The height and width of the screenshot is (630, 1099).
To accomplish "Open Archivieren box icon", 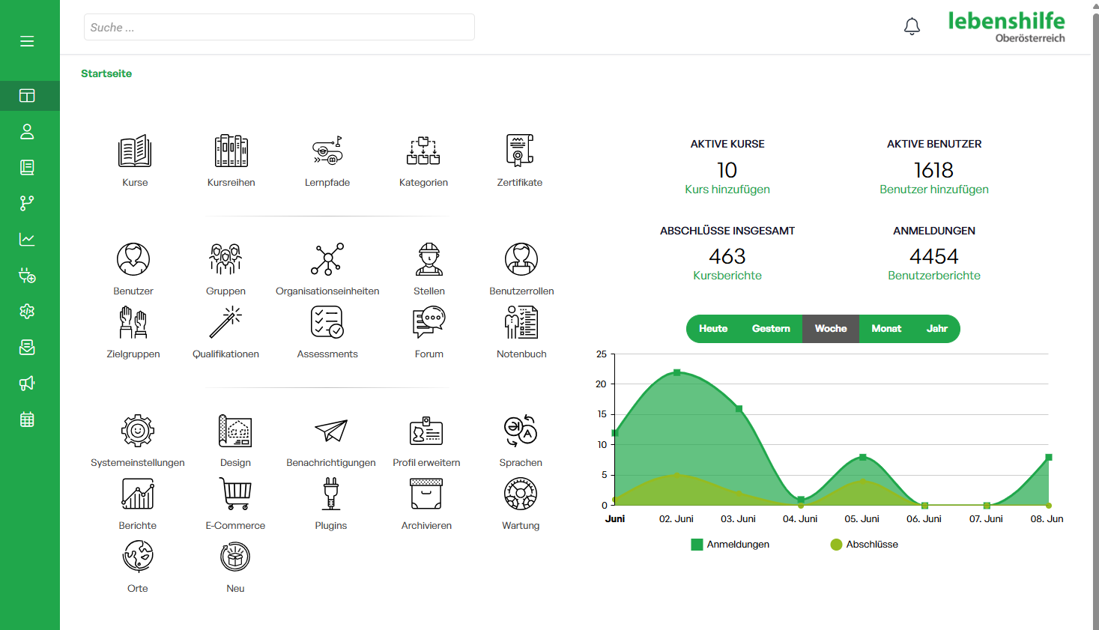I will (426, 494).
